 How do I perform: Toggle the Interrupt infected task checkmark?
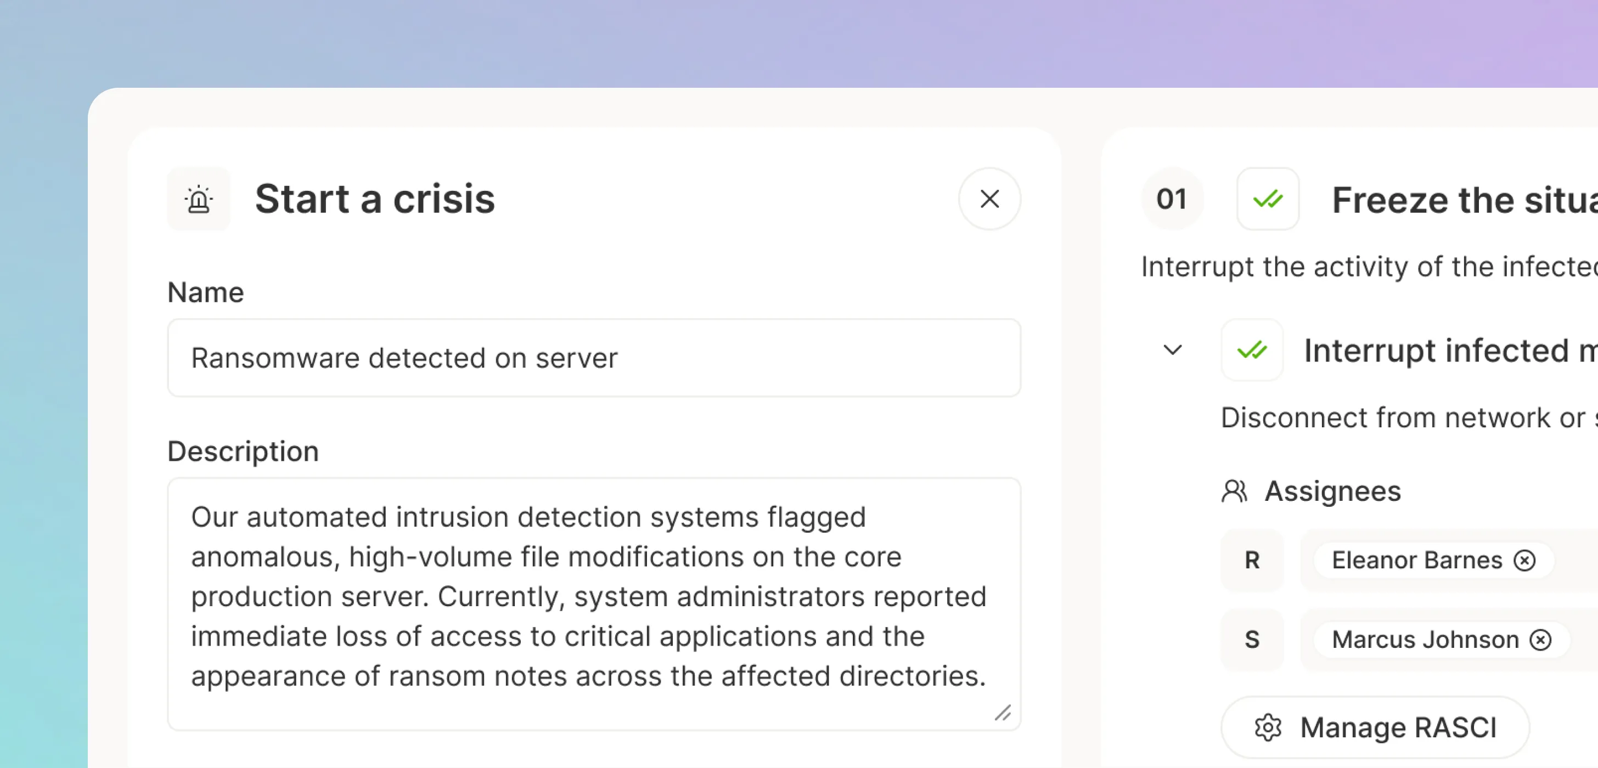point(1252,351)
